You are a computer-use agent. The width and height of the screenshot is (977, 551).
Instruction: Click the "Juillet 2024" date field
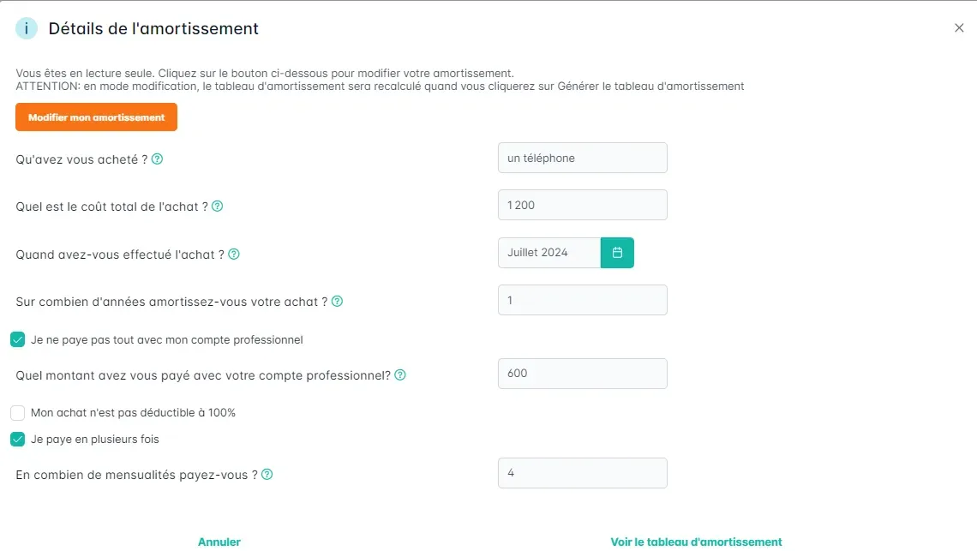548,253
